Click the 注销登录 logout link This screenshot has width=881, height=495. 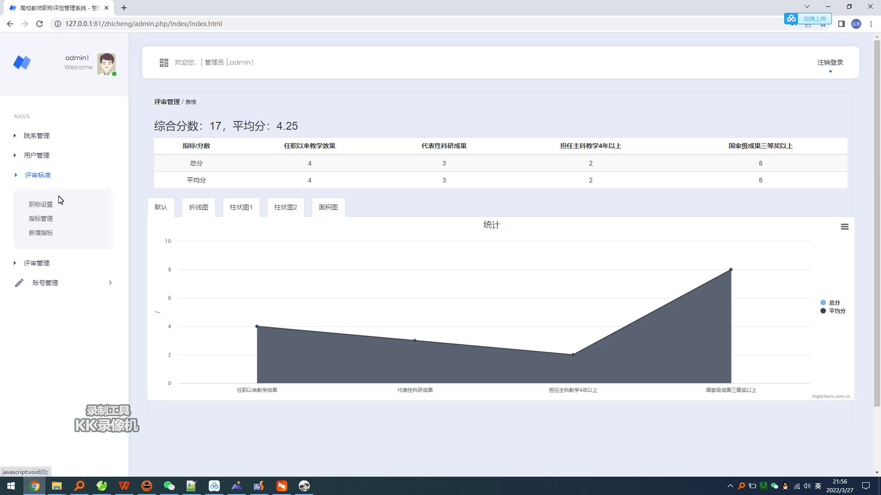(x=830, y=62)
